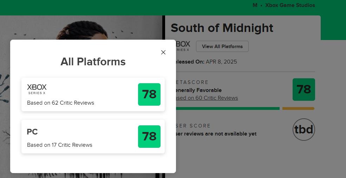Open the 'Based on 60 Critic Reviews' link
The width and height of the screenshot is (346, 178).
[207, 98]
